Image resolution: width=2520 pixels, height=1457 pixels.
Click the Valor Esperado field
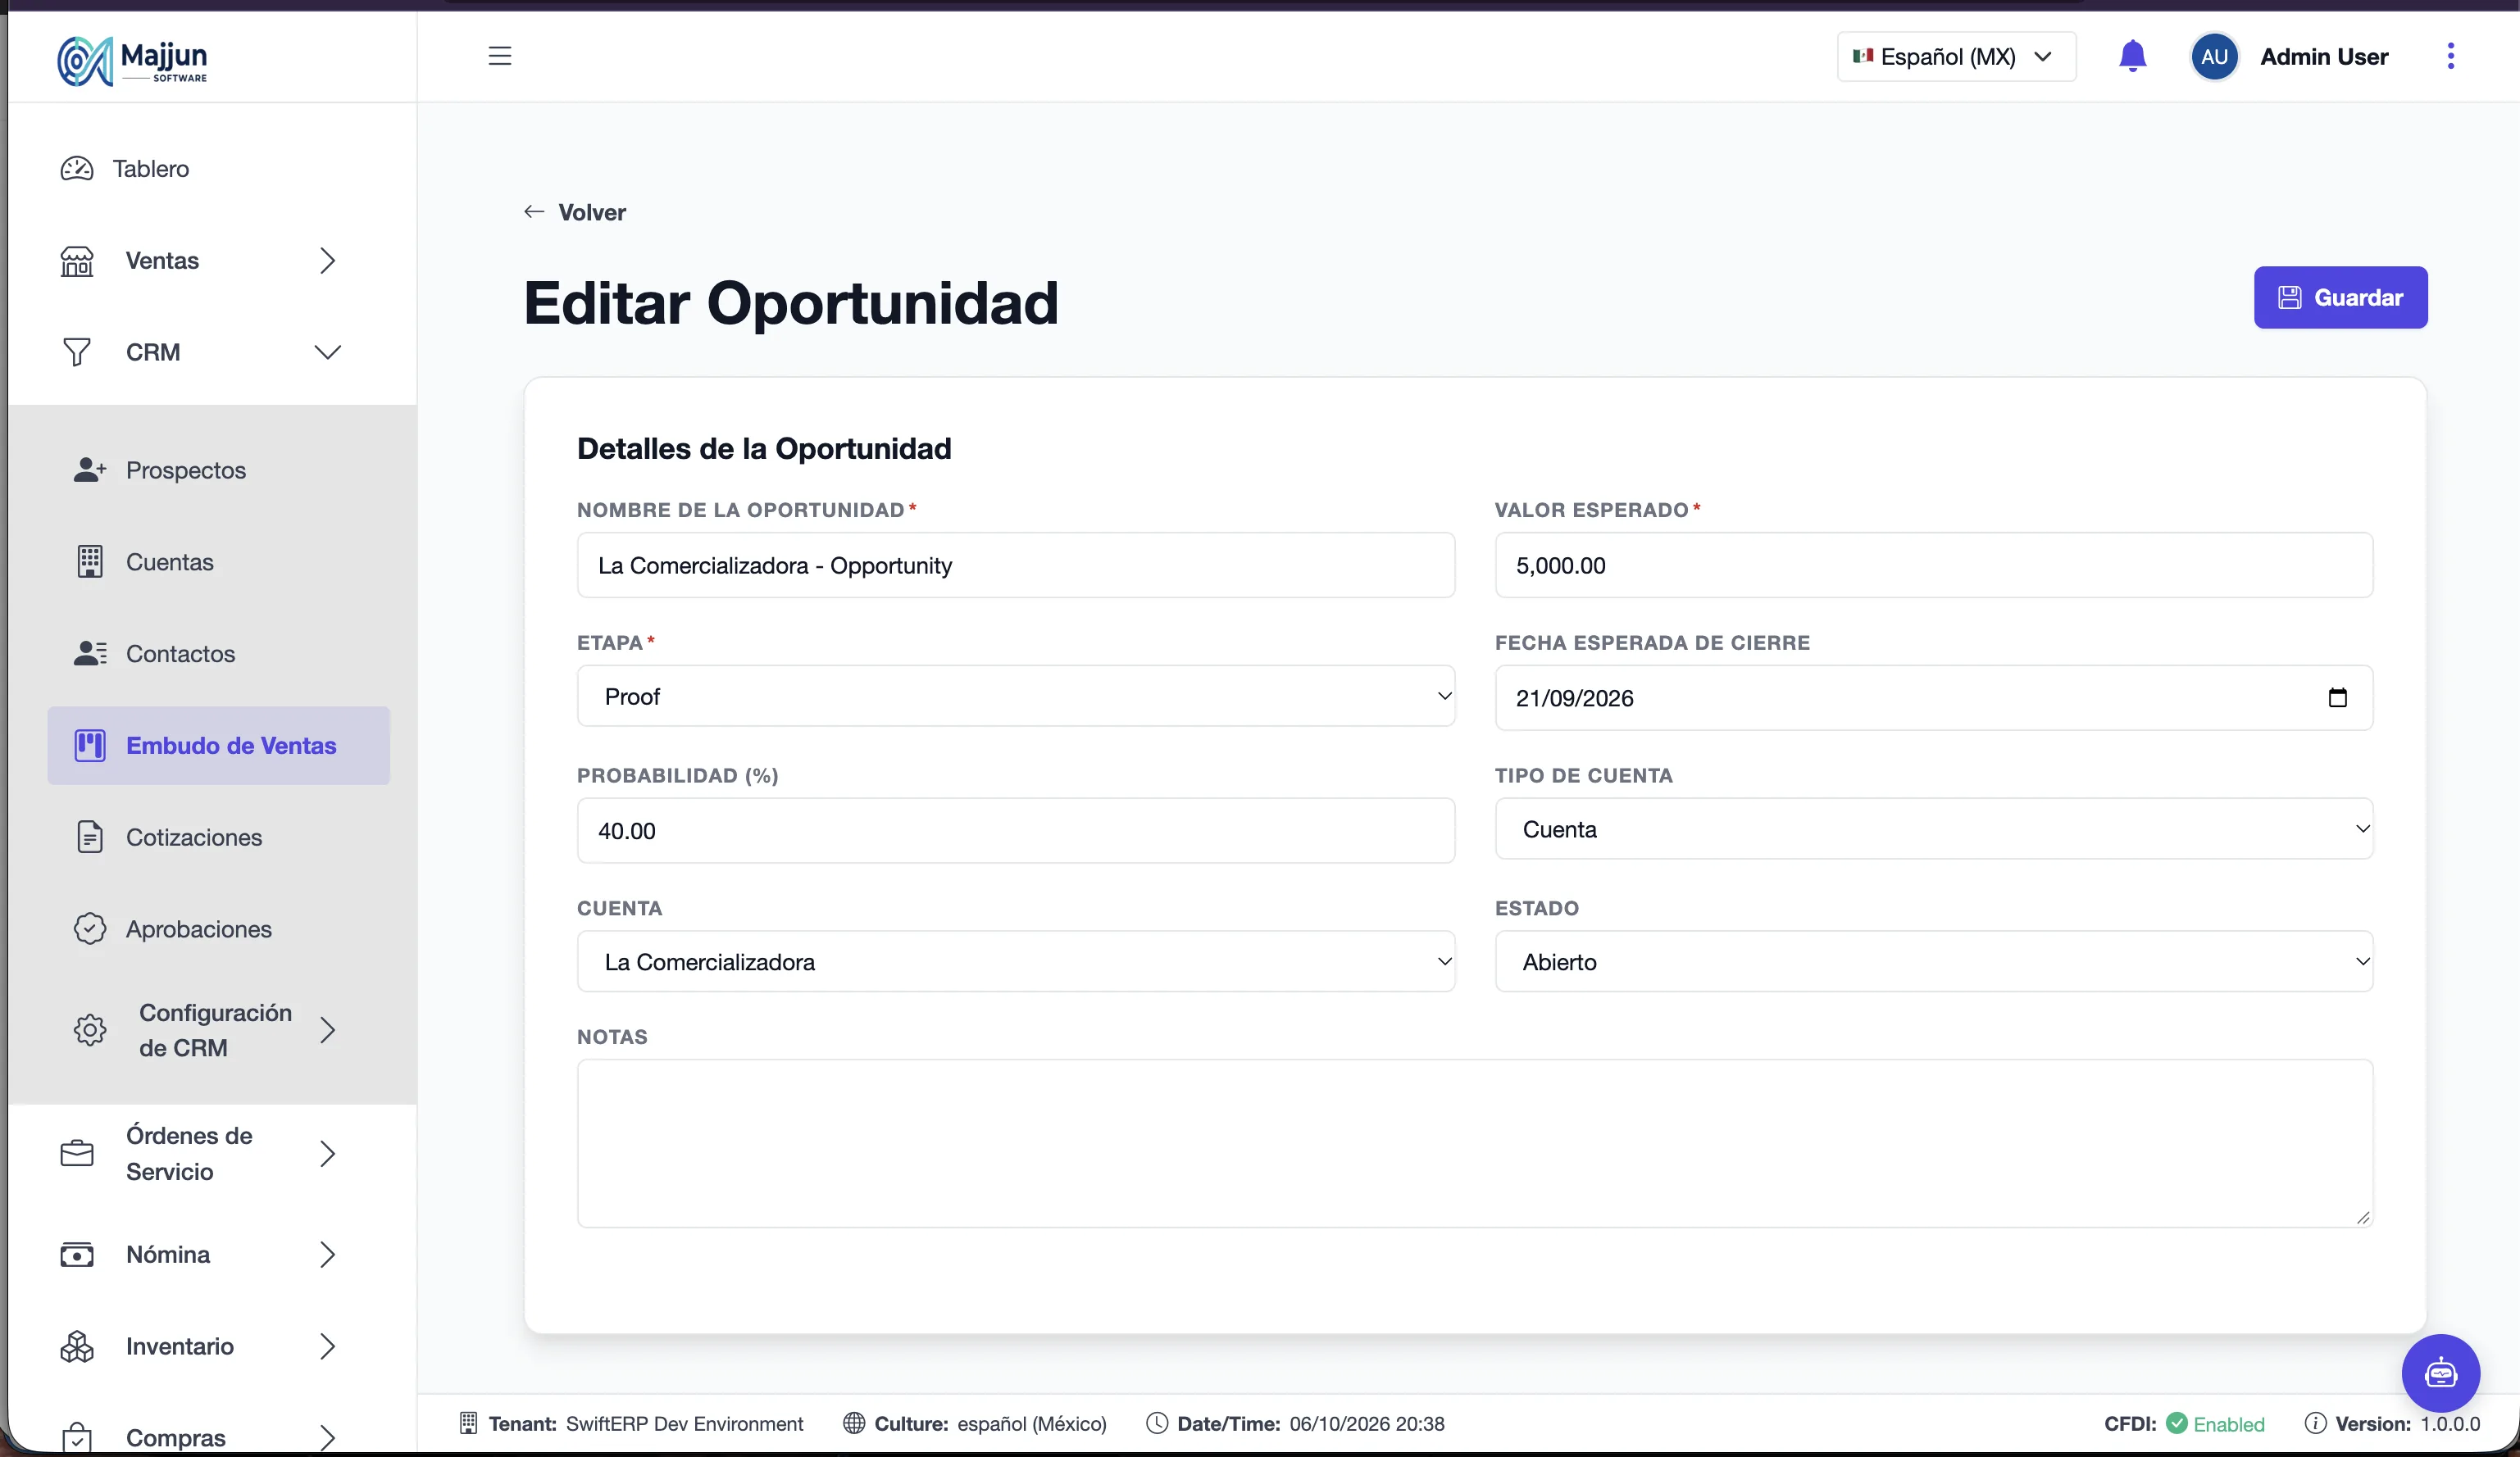[x=1934, y=565]
